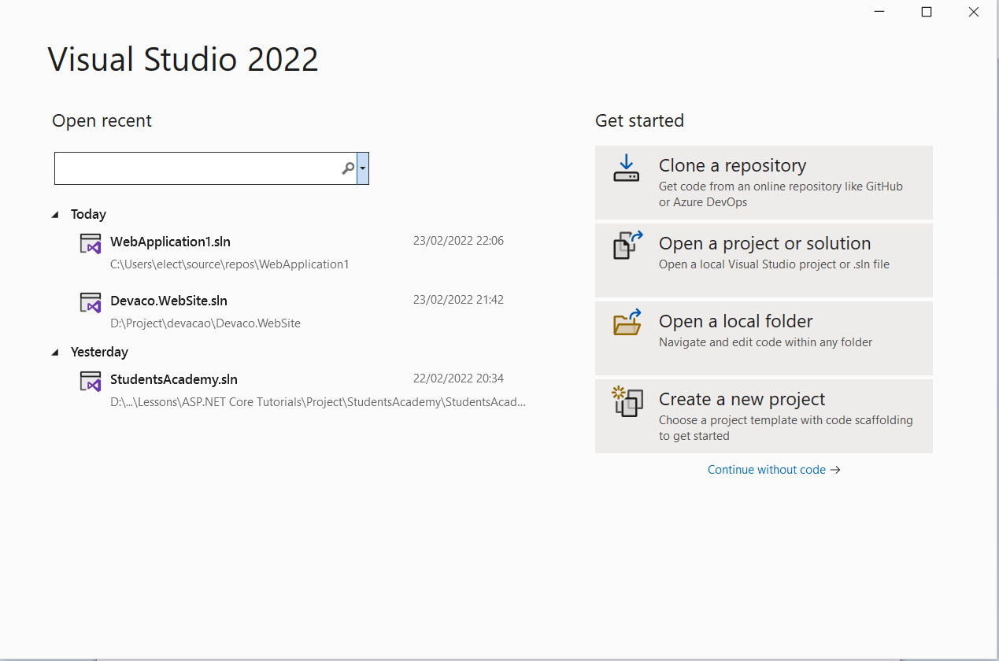Close the Visual Studio 2022 window

974,12
